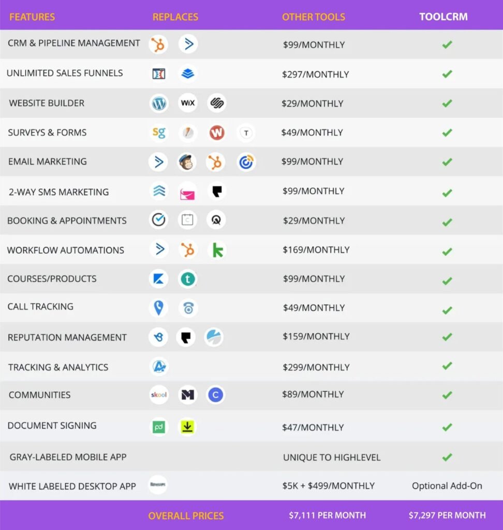The height and width of the screenshot is (530, 503).
Task: Click the Optional Add-On text
Action: [447, 486]
